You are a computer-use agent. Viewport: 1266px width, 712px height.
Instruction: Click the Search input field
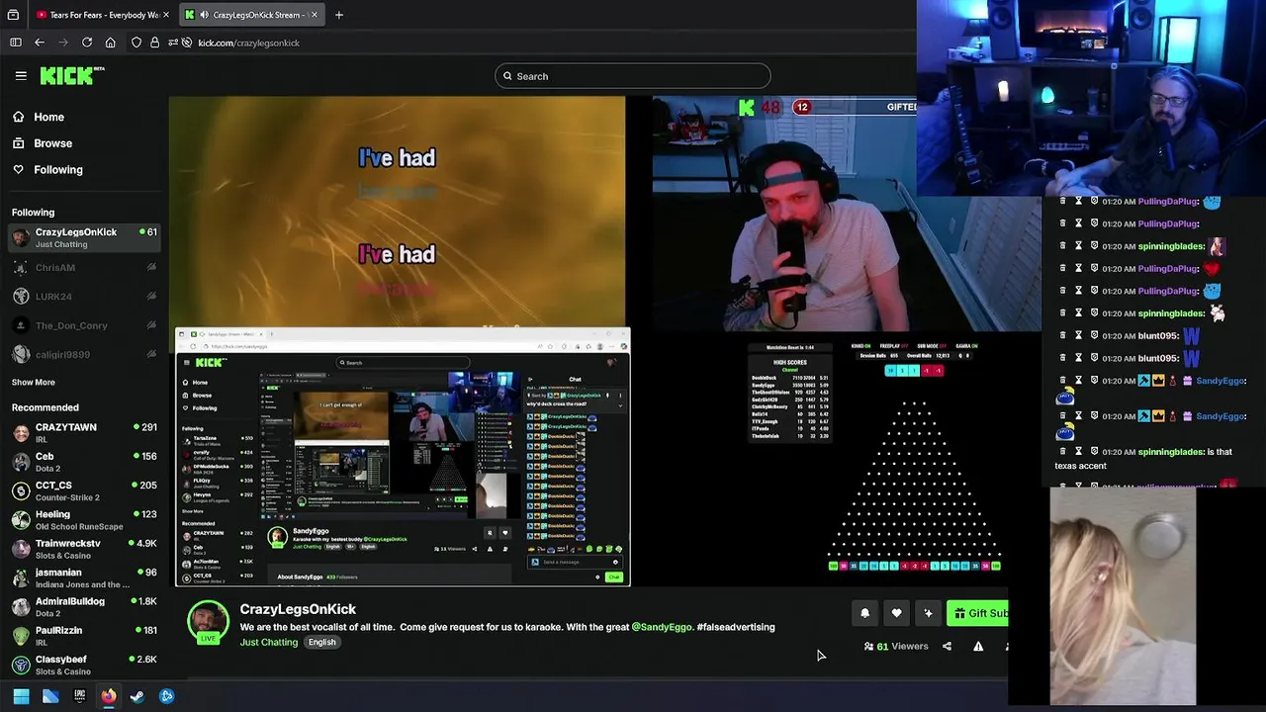pyautogui.click(x=633, y=76)
